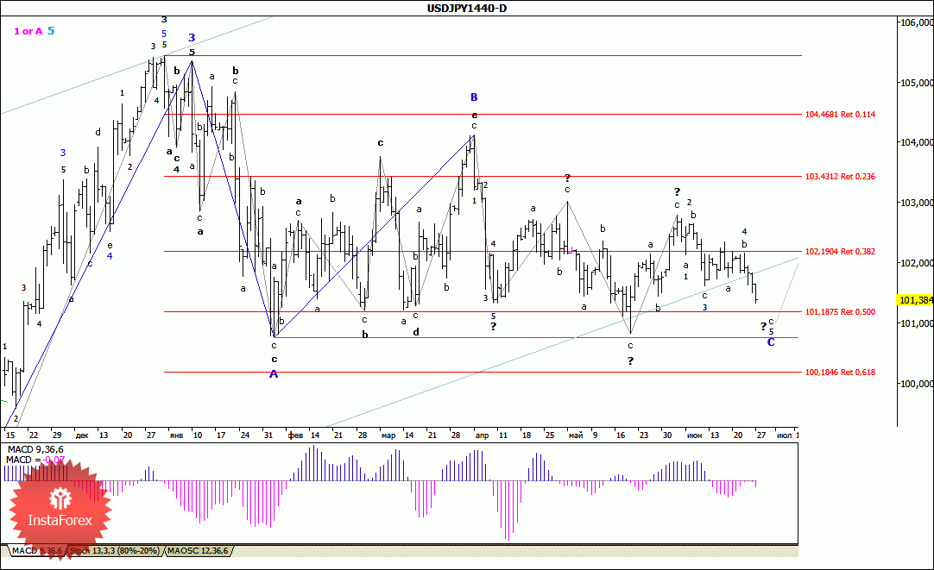Screen dimensions: 934x570
Task: Click the blue wave B label
Action: point(474,97)
